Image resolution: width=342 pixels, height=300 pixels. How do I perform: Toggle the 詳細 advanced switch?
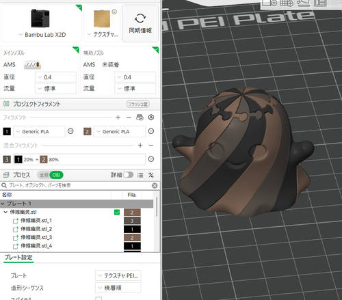pos(128,175)
